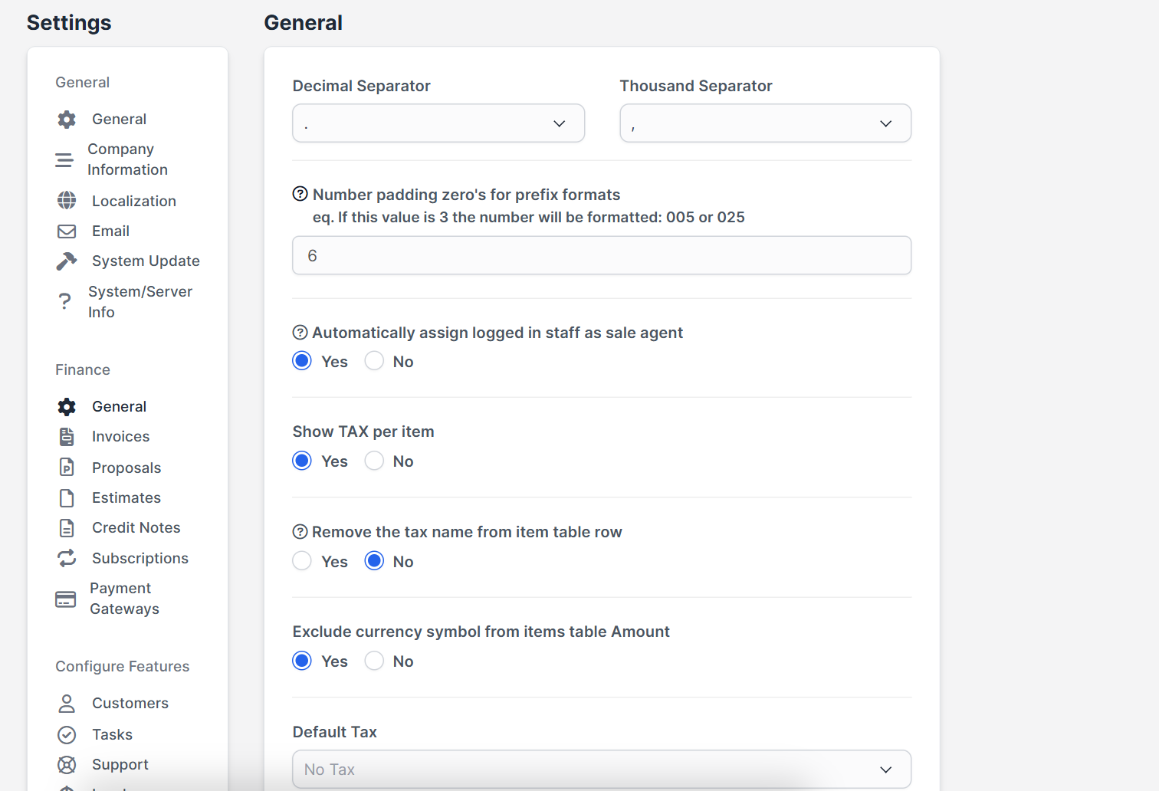Select Yes for Remove the tax name from item row
Screen dimensions: 1159x791
[x=302, y=561]
